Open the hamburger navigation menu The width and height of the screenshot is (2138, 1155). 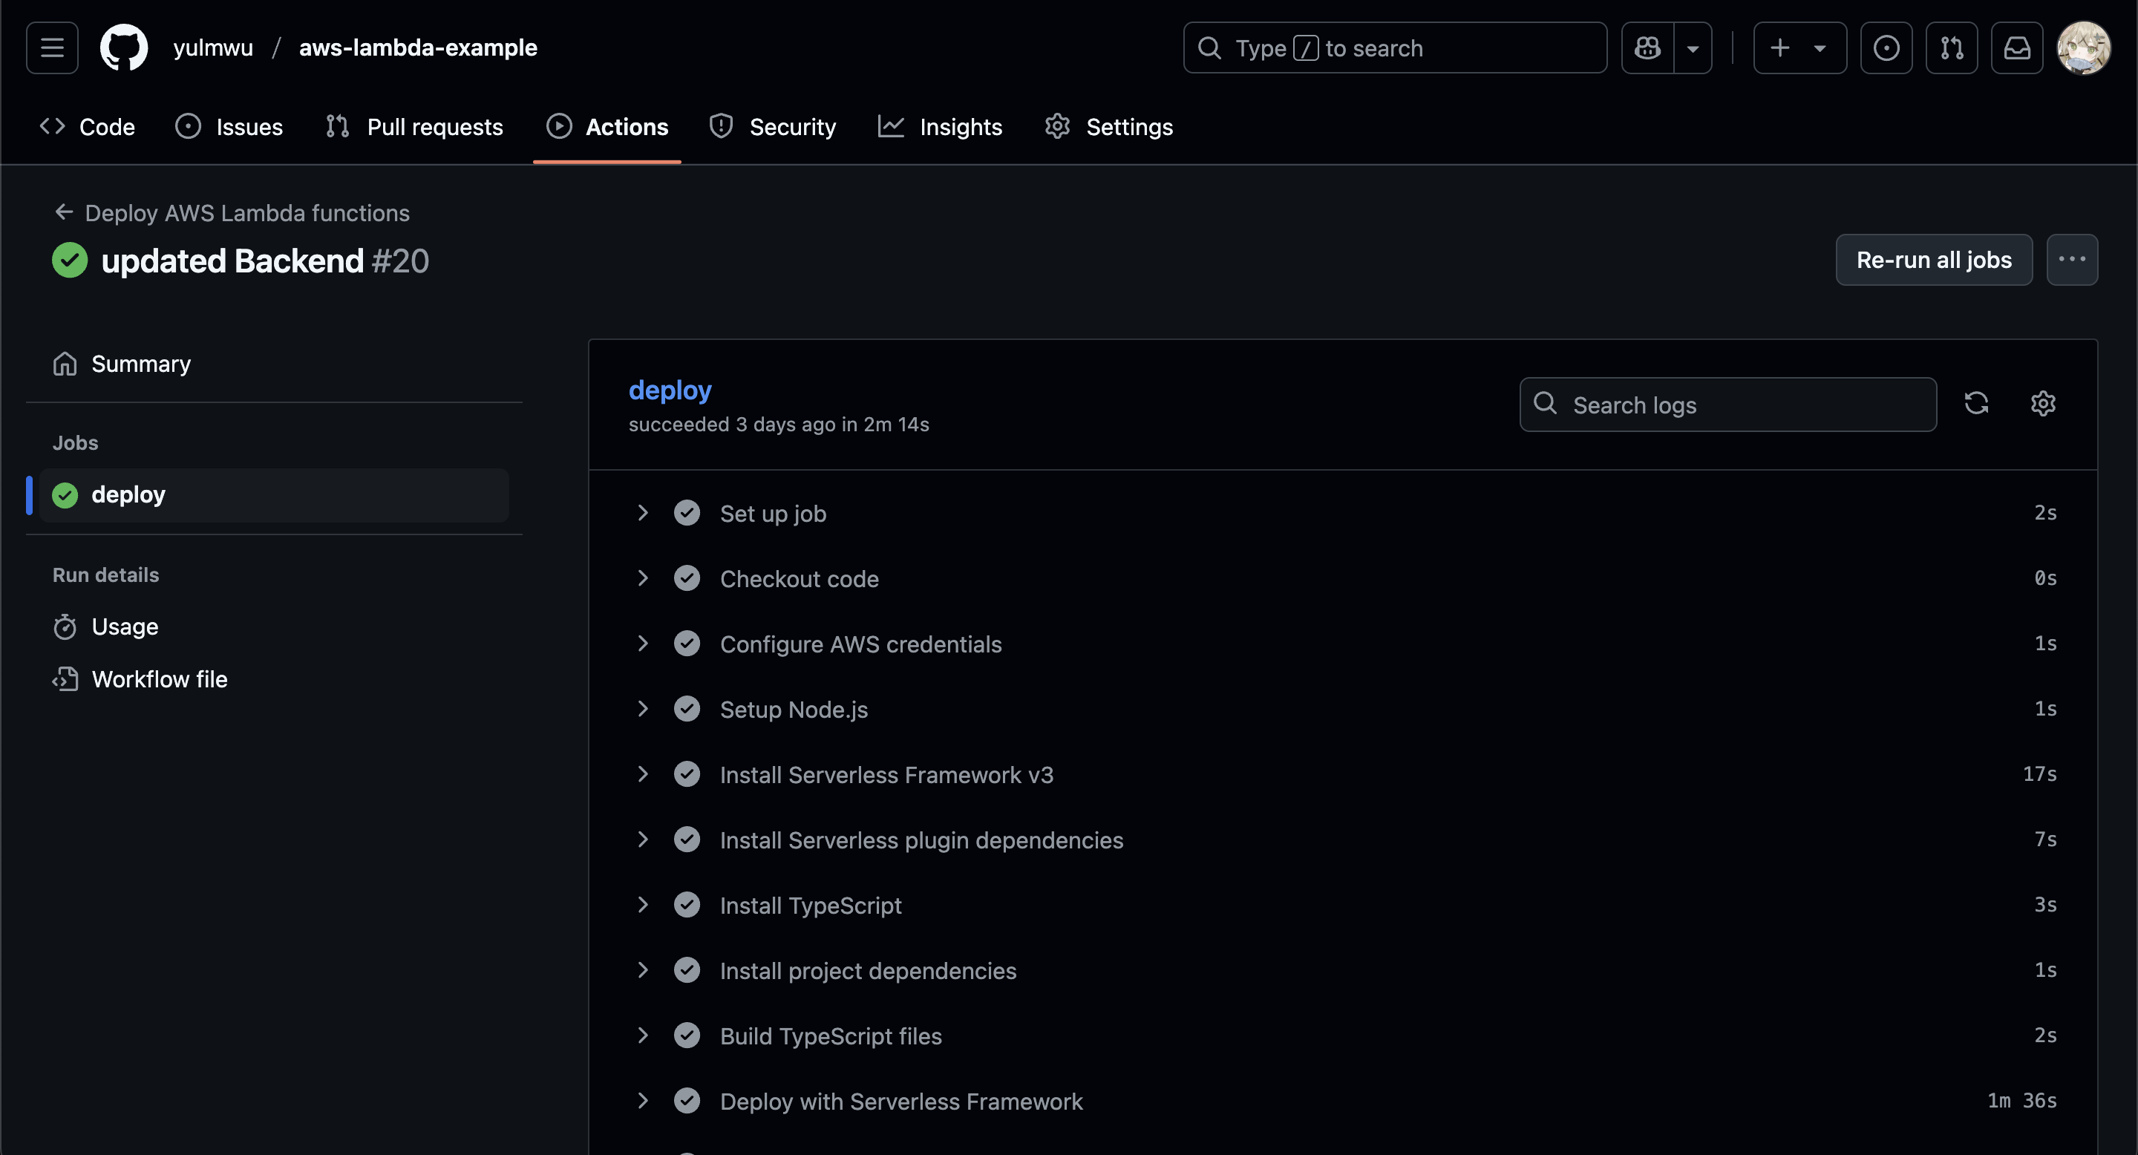coord(51,48)
